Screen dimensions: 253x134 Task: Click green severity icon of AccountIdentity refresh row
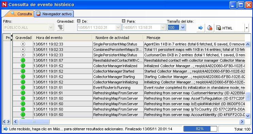23,115
